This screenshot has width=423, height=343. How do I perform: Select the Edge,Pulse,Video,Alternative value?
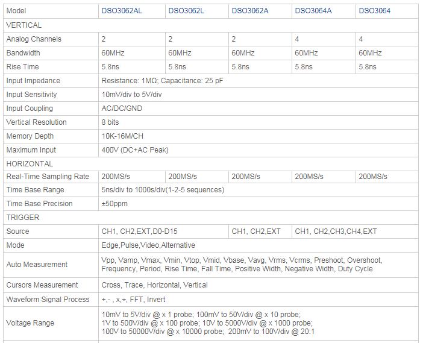pos(148,245)
